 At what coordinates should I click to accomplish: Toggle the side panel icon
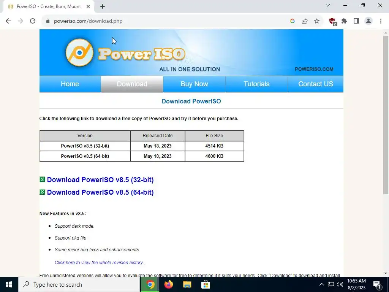[356, 21]
